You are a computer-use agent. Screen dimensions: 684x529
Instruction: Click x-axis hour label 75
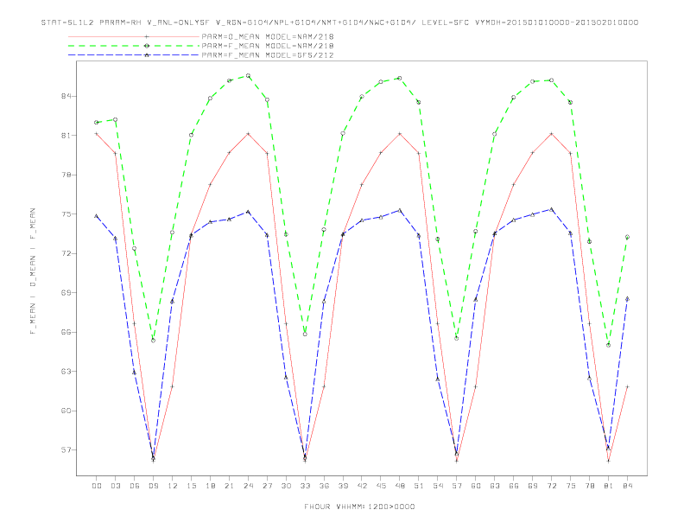571,486
